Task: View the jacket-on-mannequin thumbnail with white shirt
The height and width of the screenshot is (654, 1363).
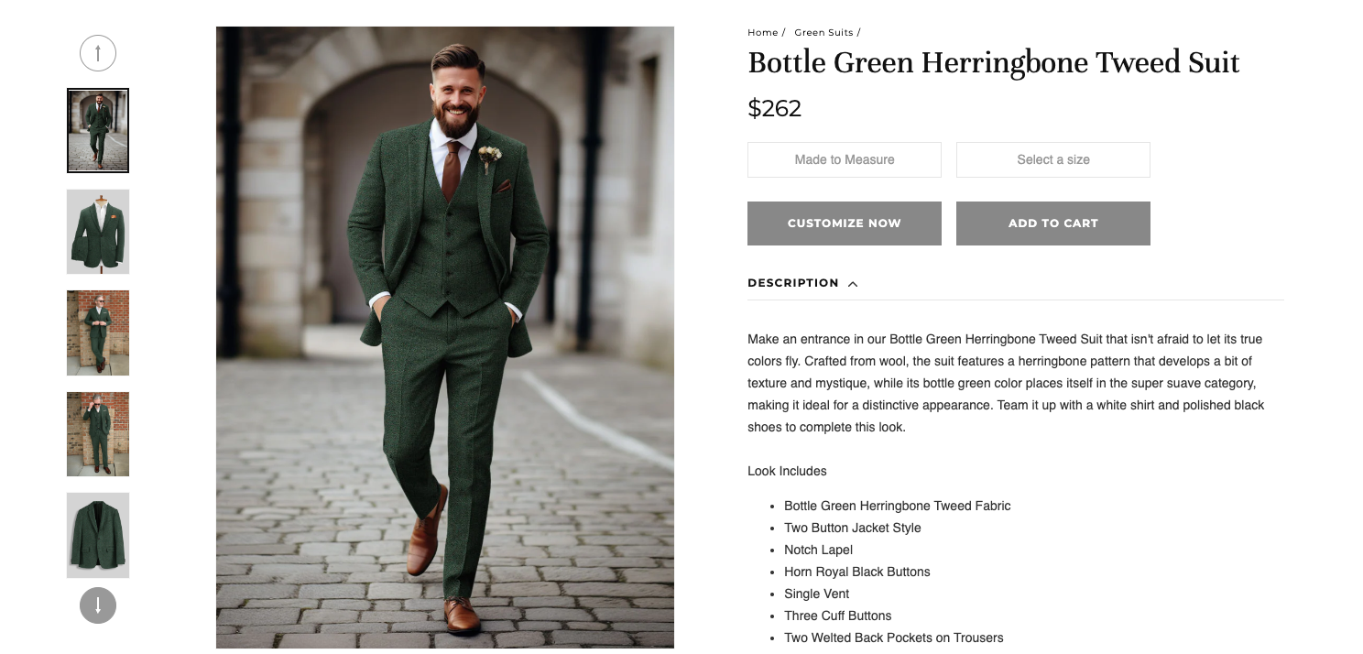Action: point(98,232)
